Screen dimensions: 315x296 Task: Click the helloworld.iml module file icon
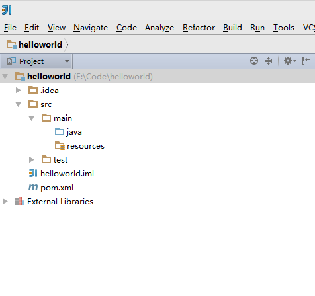[x=33, y=173]
